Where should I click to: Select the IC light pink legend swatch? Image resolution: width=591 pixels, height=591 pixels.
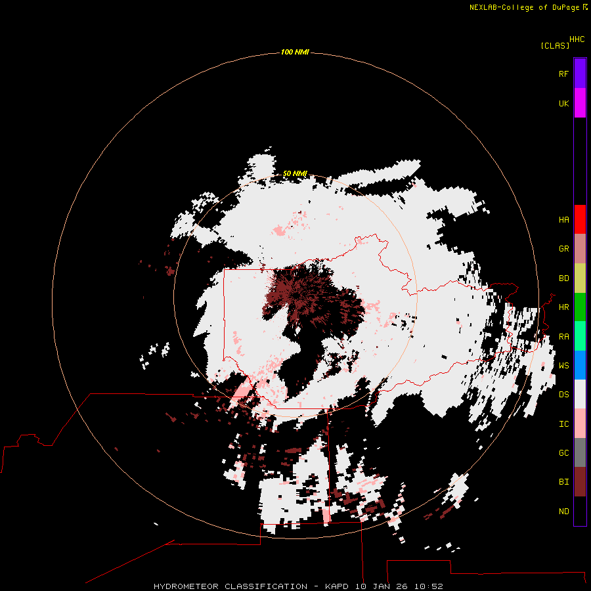580,424
